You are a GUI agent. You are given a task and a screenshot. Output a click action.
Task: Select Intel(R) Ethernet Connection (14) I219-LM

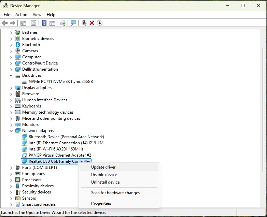click(66, 143)
